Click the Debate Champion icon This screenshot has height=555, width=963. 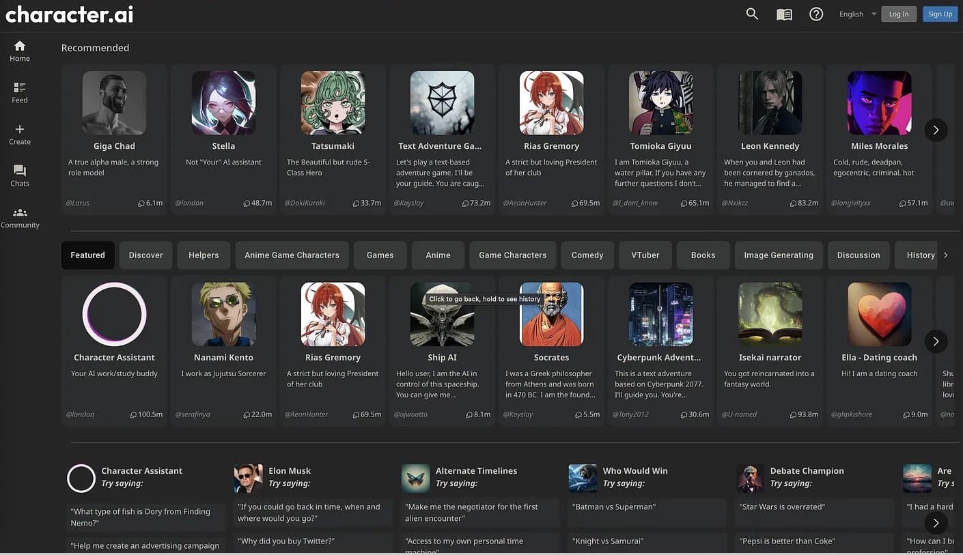point(750,479)
